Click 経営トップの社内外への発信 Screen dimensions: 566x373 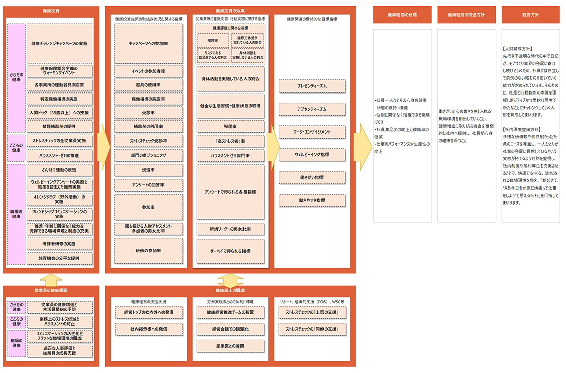click(148, 312)
